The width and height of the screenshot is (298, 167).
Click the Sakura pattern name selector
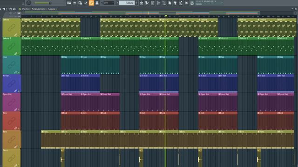127,3
